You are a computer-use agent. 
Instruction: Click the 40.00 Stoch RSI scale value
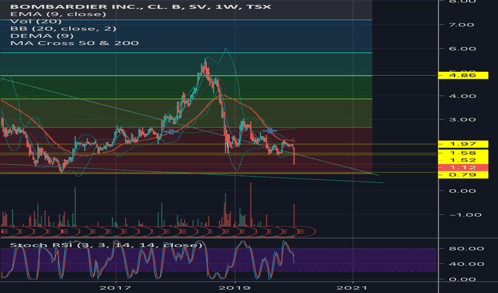click(466, 264)
